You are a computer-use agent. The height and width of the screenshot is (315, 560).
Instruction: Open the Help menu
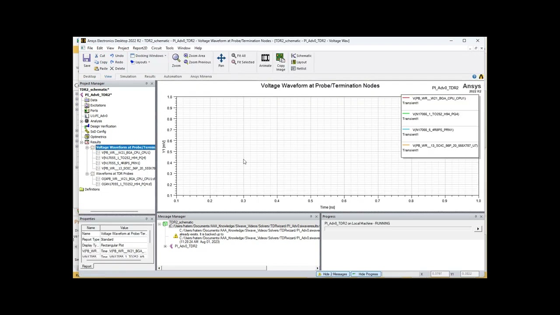[198, 48]
